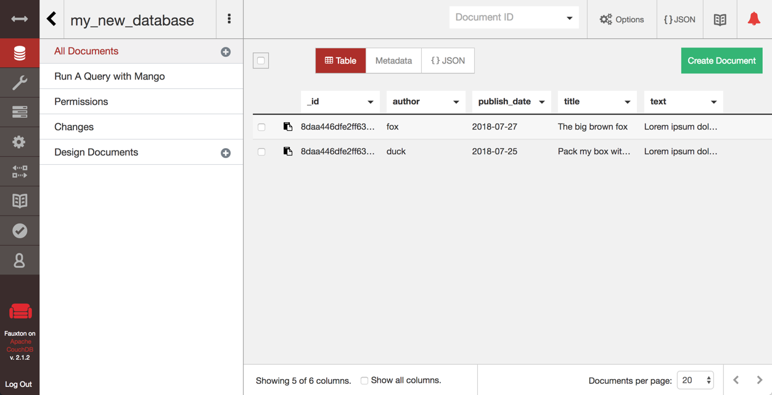Image resolution: width=772 pixels, height=395 pixels.
Task: Open Setup via the wrench icon
Action: pyautogui.click(x=20, y=83)
